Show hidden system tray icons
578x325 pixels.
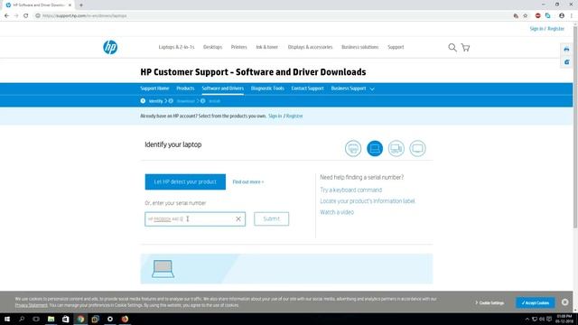point(527,319)
